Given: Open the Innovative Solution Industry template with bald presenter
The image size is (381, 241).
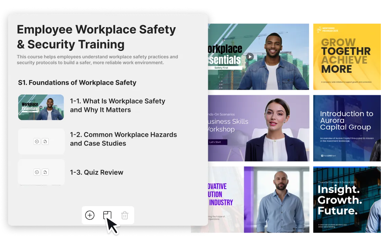Looking at the screenshot, I should pos(259,199).
